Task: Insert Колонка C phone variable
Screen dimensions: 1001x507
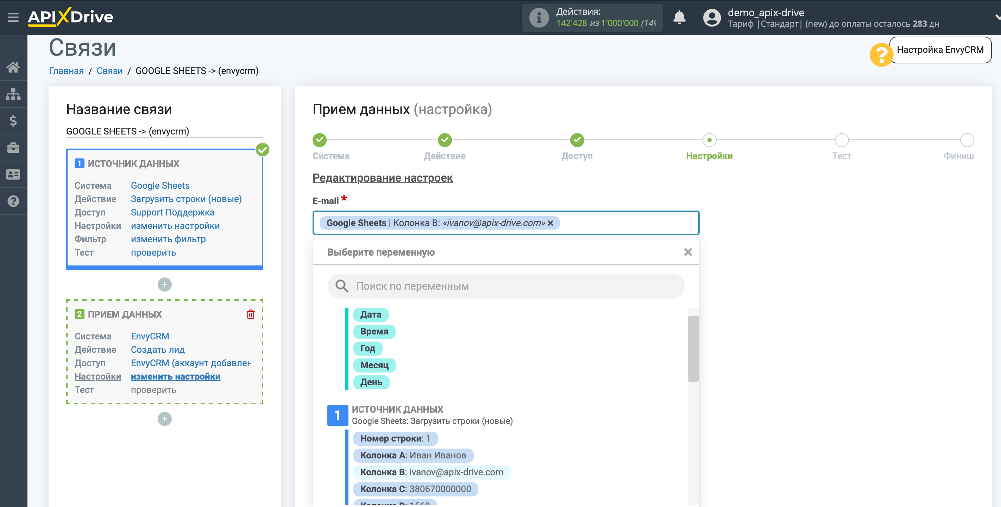Action: 415,489
